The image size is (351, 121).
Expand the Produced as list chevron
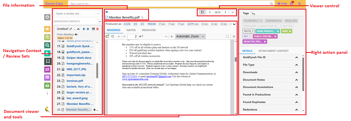pyautogui.click(x=234, y=24)
